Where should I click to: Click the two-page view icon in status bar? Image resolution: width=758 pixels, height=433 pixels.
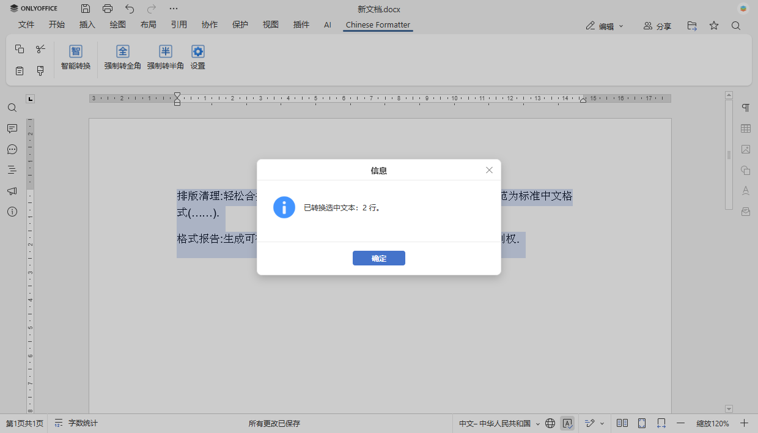(x=622, y=423)
